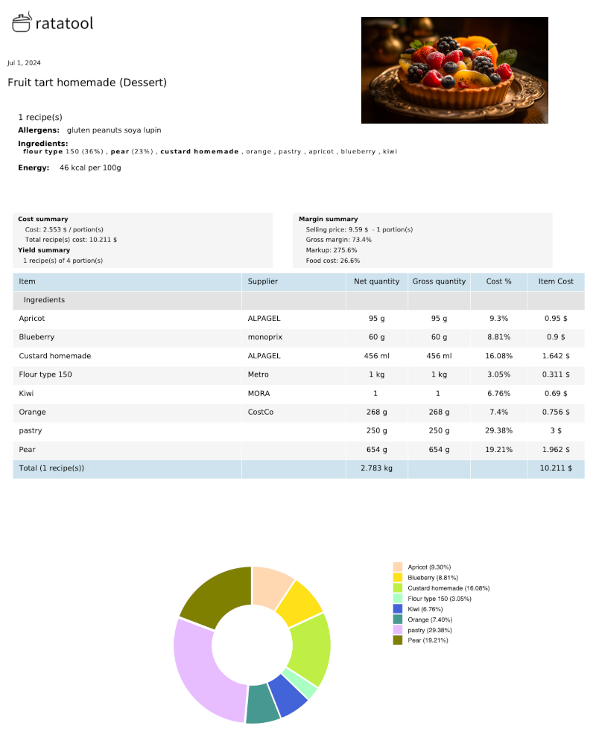Click the pastry legend color square
The height and width of the screenshot is (755, 596).
pyautogui.click(x=397, y=629)
